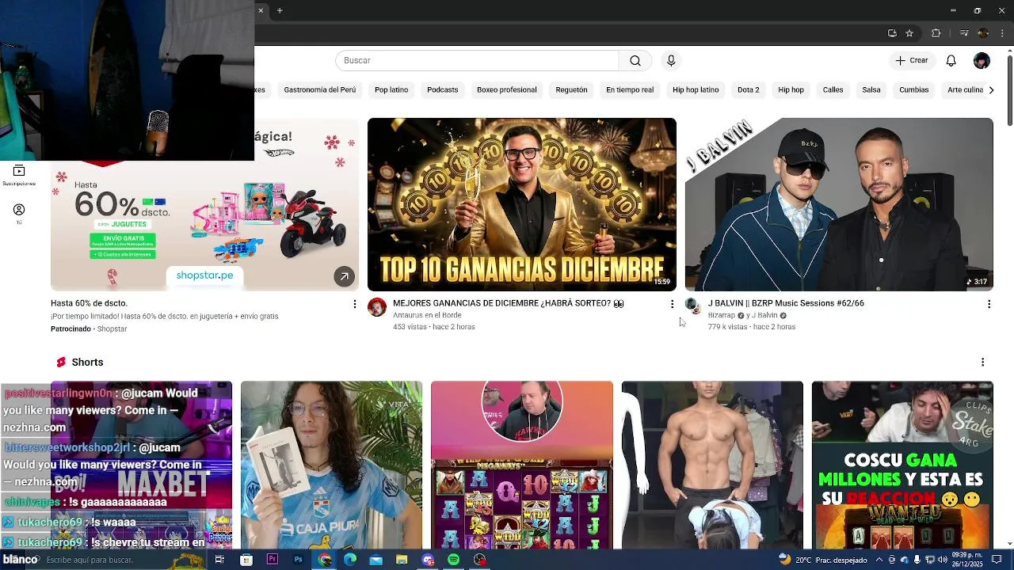Go to the Bizarrap channel name link

click(x=721, y=315)
